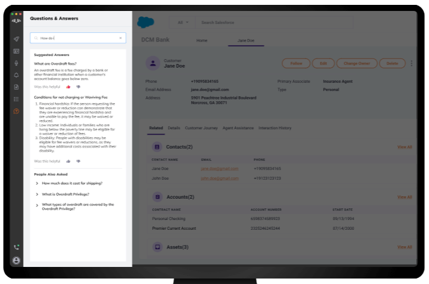Click 'Conditions for not charging or Waiving Fee'
Image resolution: width=429 pixels, height=284 pixels.
71,98
